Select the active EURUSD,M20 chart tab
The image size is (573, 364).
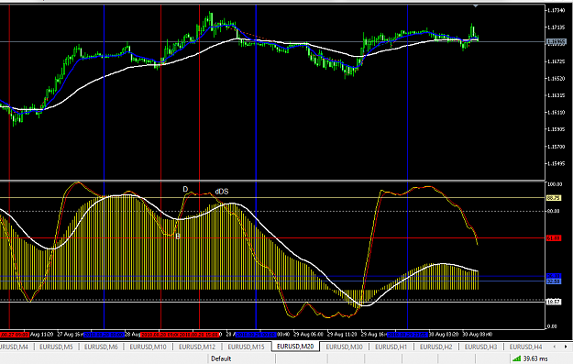295,346
